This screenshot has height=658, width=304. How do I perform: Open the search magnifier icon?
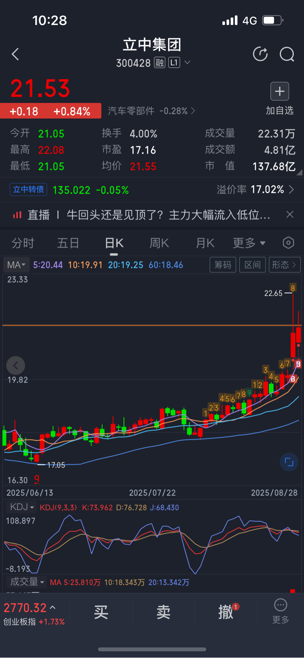point(287,54)
